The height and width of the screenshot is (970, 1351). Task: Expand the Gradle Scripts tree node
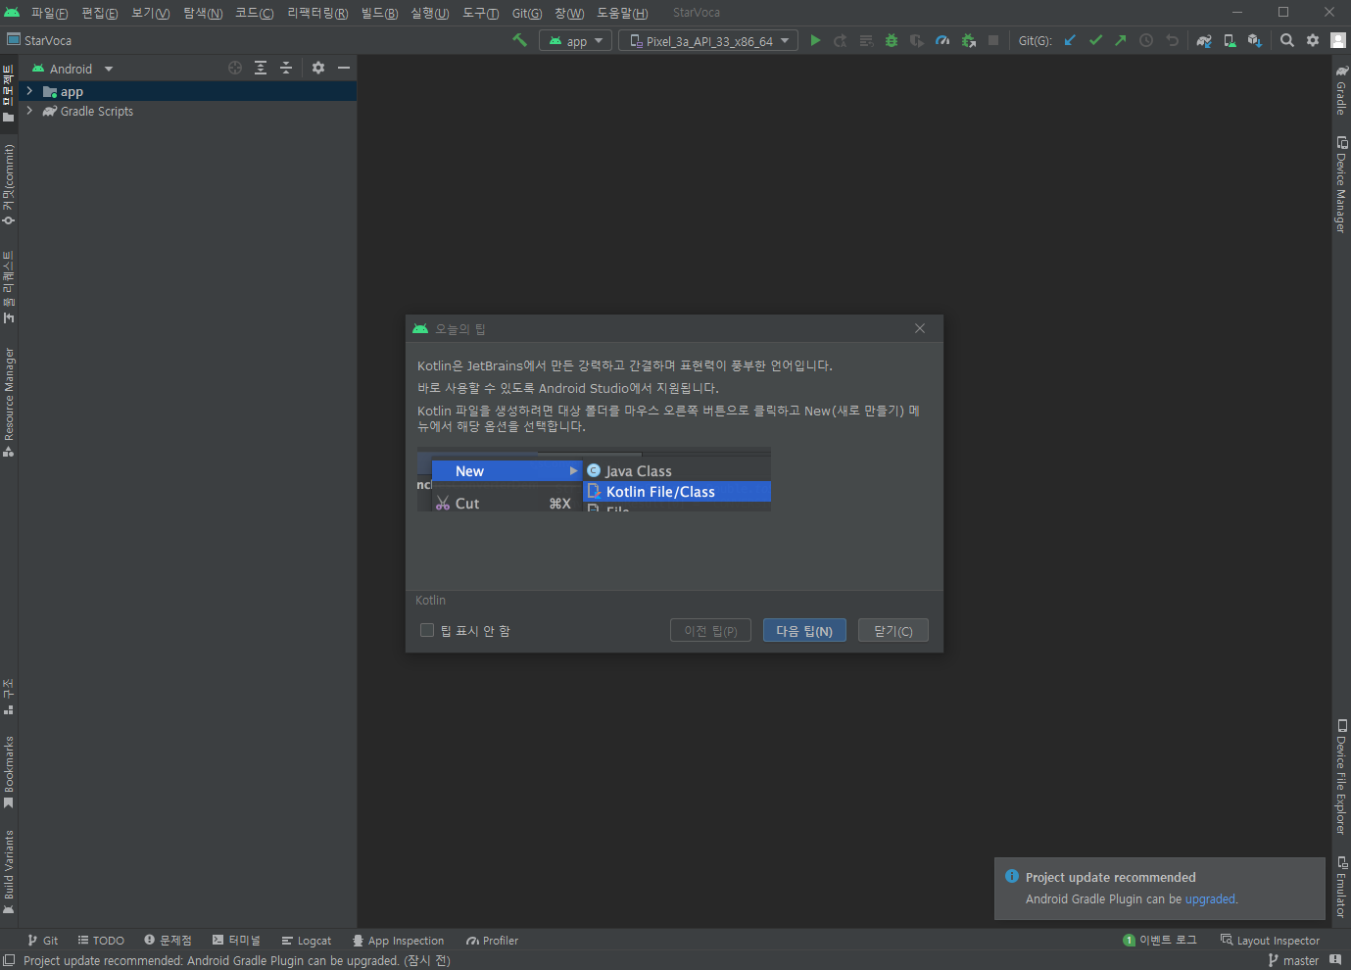click(29, 111)
